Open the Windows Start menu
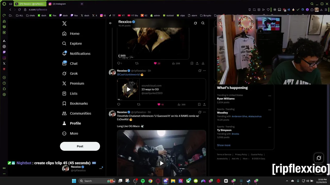The image size is (330, 185). pos(74,181)
